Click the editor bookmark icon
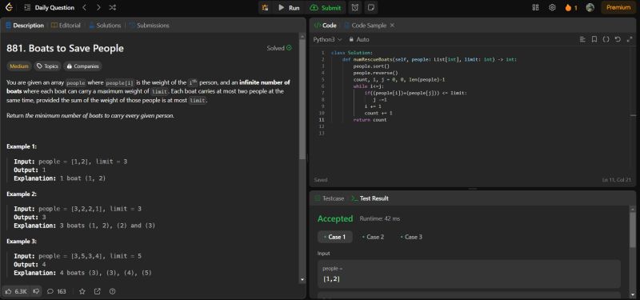This screenshot has width=640, height=300. pyautogui.click(x=594, y=39)
